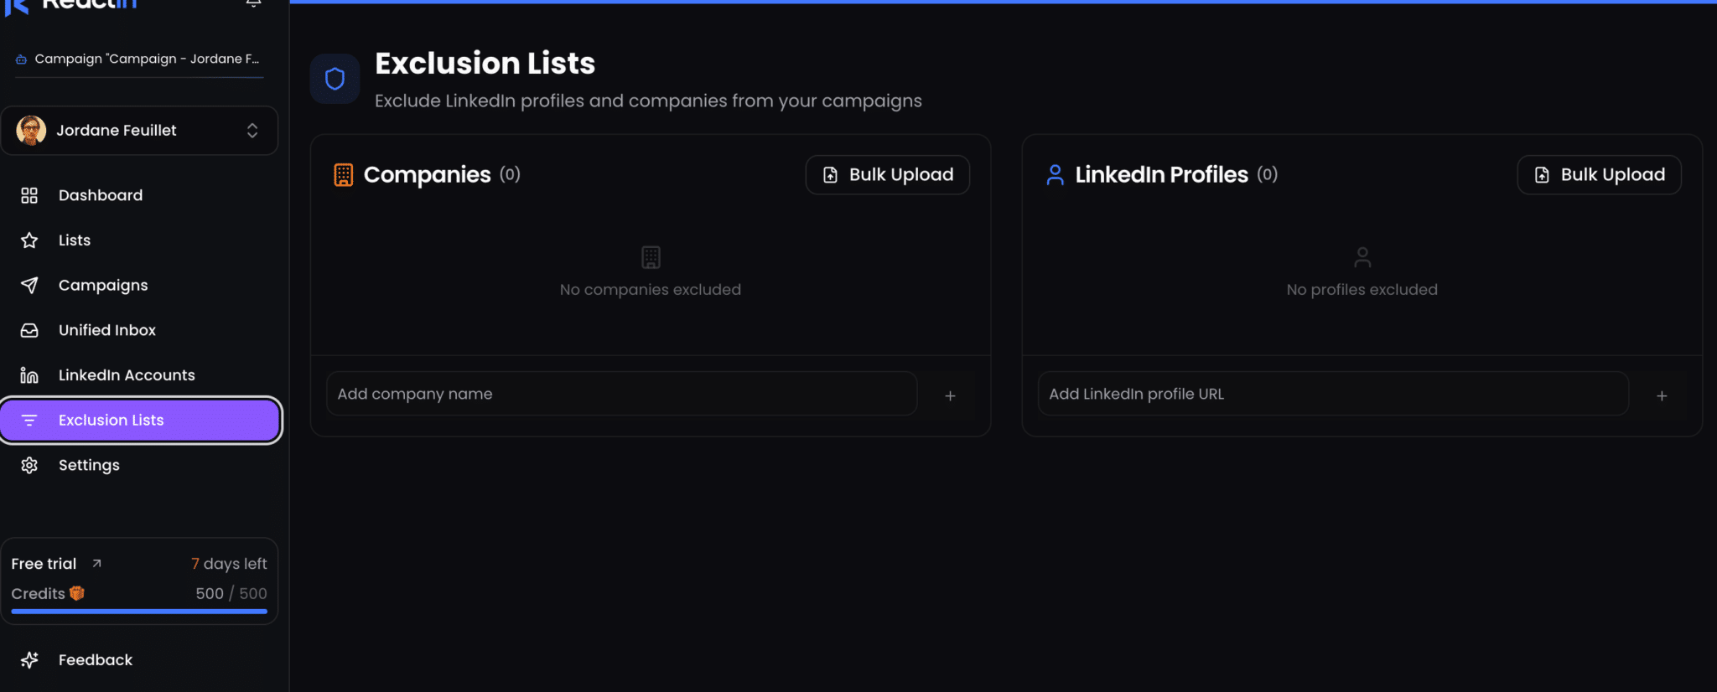Click Bulk Upload for Companies
This screenshot has width=1717, height=692.
pos(888,174)
